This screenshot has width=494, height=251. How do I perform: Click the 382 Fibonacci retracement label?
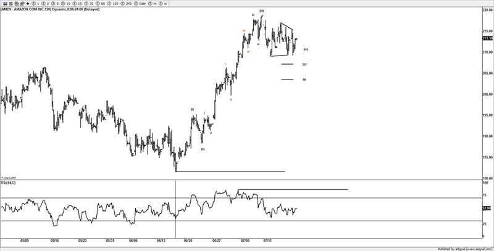[304, 65]
